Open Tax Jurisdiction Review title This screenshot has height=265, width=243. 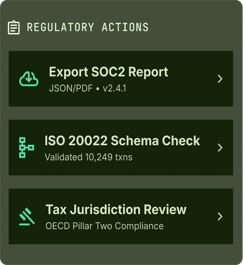pos(116,209)
